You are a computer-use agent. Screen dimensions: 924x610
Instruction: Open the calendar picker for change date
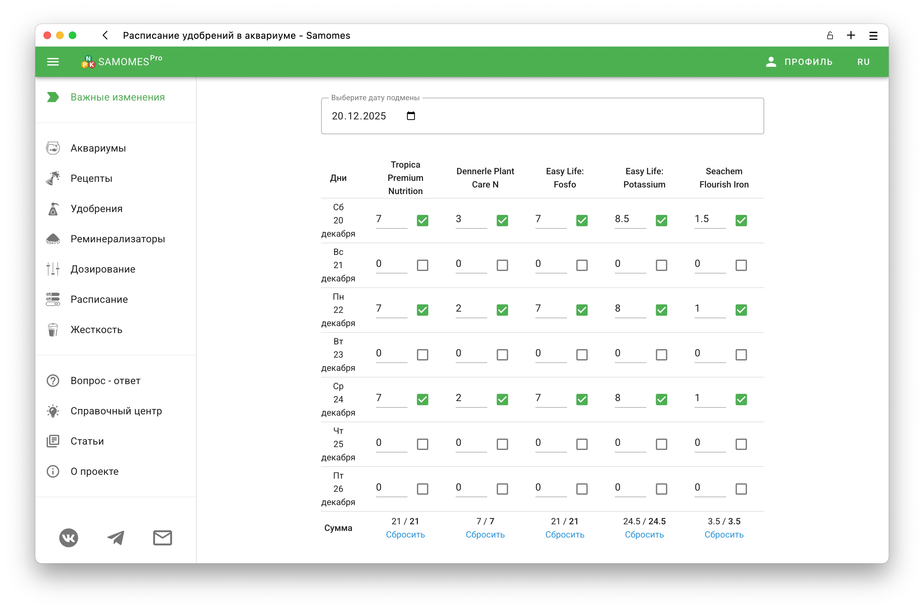pos(411,116)
